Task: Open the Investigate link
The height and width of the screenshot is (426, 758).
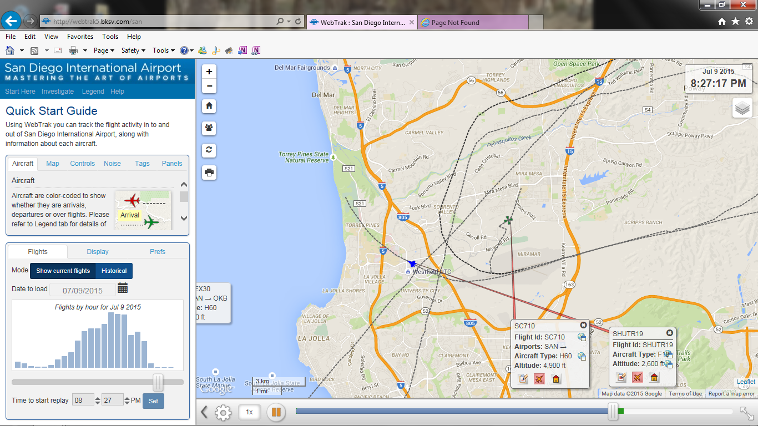Action: (58, 92)
